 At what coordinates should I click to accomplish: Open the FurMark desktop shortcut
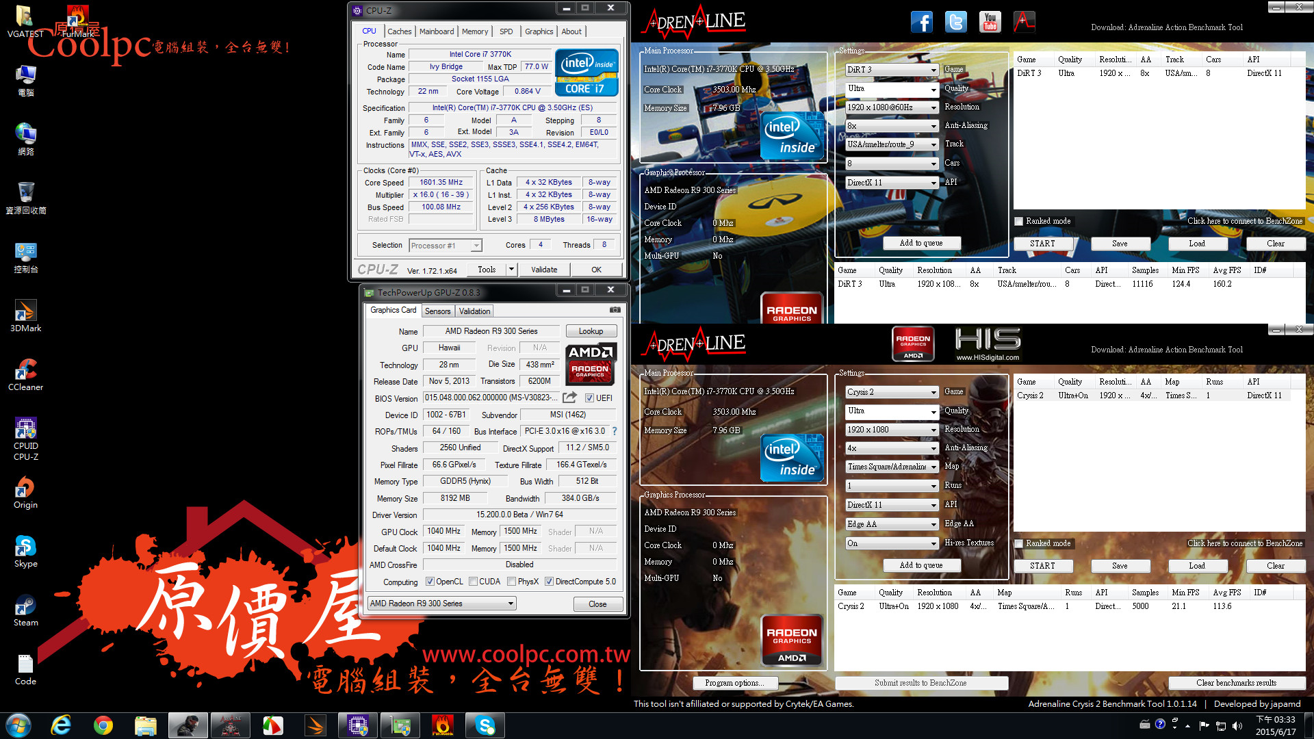78,21
